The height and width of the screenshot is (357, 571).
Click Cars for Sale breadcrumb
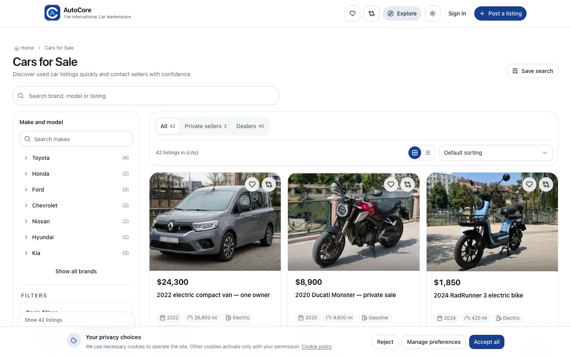[x=59, y=48]
